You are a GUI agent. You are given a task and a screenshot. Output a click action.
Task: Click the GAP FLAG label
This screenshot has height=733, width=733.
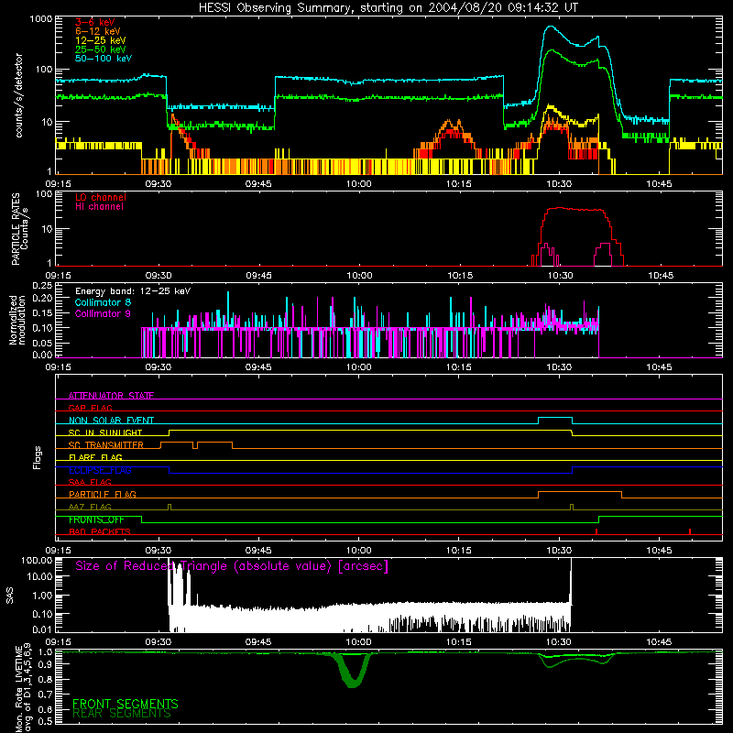(x=90, y=408)
